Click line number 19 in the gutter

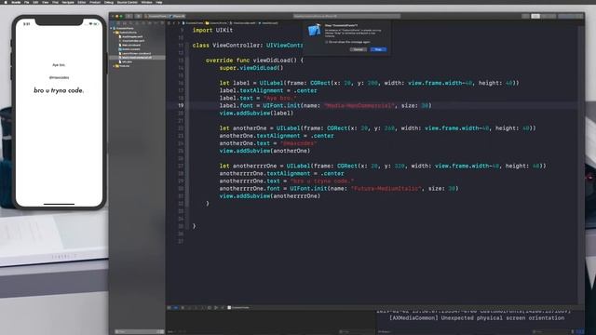[181, 105]
